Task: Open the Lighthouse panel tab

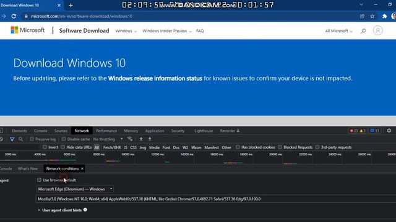Action: click(204, 131)
